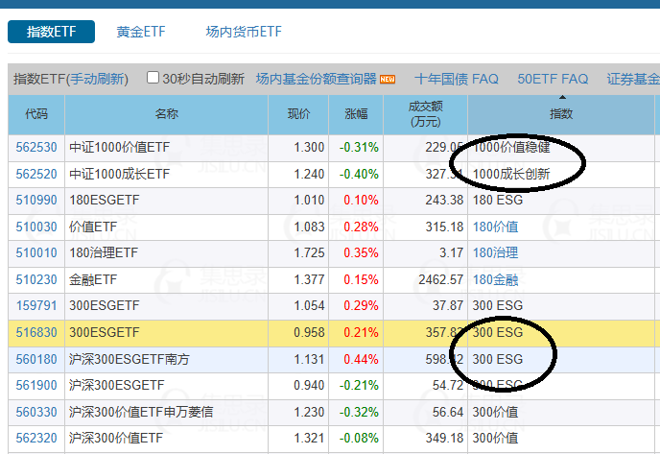Toggle the 30秒自动刷新 checkbox
660x454 pixels.
(153, 78)
